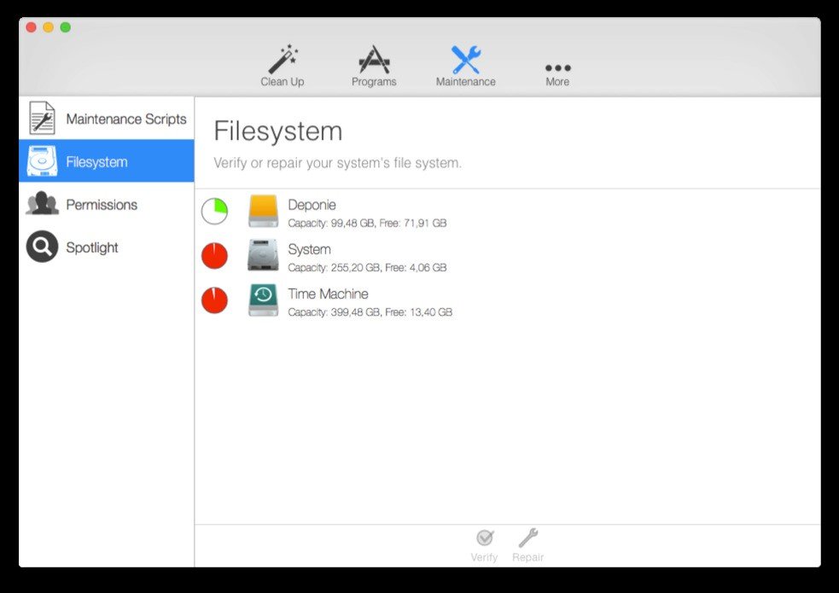This screenshot has height=593, width=839.
Task: Click the Maintenance toolbar label
Action: coord(465,82)
